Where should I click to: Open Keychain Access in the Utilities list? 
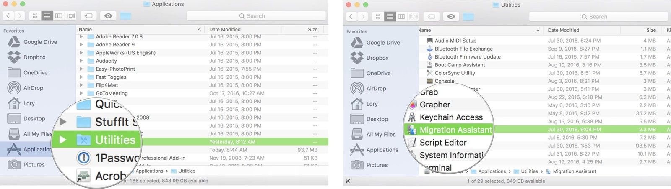pyautogui.click(x=451, y=117)
